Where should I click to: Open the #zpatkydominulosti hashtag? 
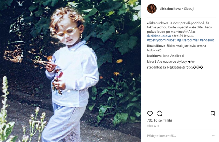coord(162,40)
